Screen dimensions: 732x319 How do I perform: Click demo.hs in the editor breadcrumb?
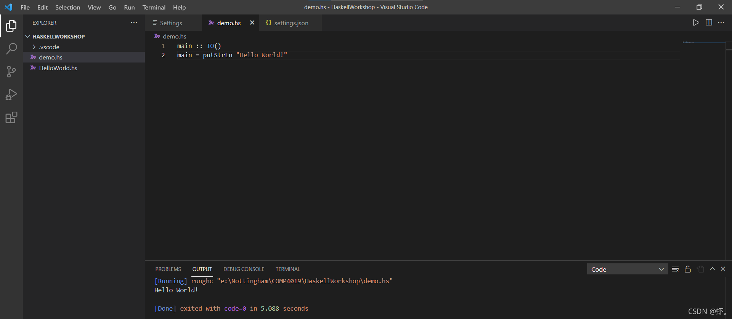coord(174,36)
